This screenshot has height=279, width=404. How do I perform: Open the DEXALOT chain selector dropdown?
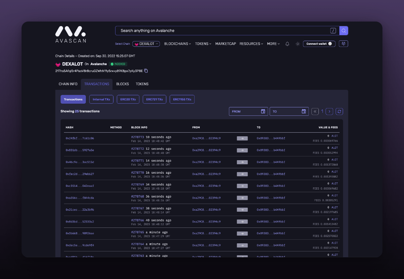click(146, 44)
